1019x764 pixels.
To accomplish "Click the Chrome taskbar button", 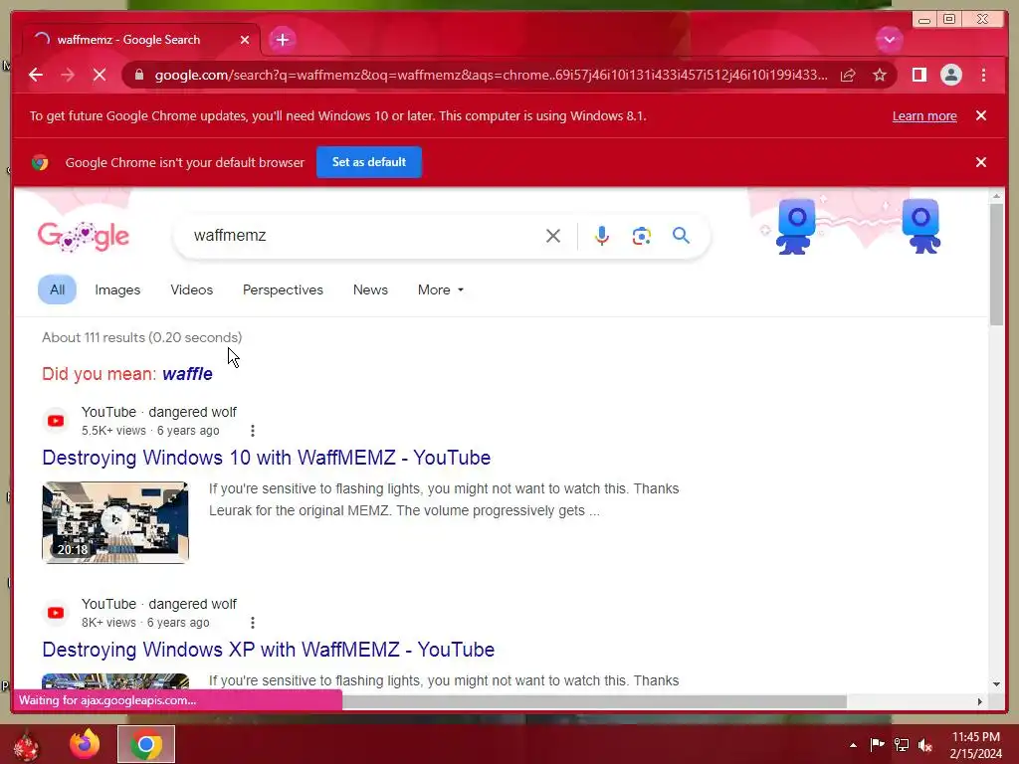I will [x=146, y=744].
